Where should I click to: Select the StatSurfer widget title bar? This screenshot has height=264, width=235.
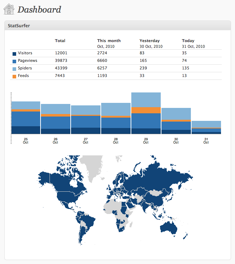[118, 26]
